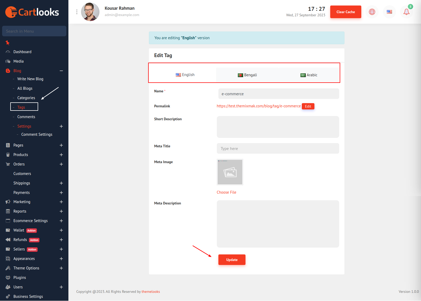Switch to the Bengali language tab

[x=247, y=75]
